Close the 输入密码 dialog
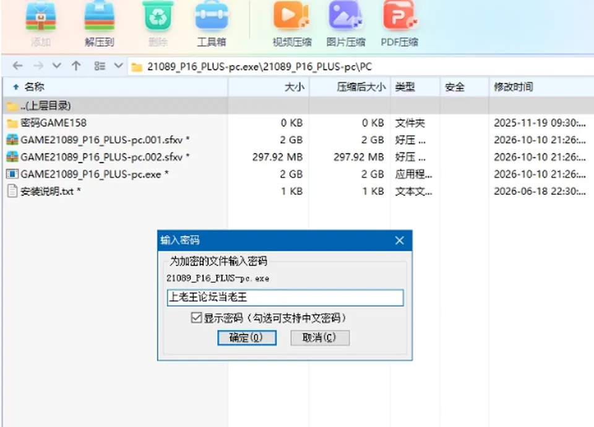 [400, 240]
